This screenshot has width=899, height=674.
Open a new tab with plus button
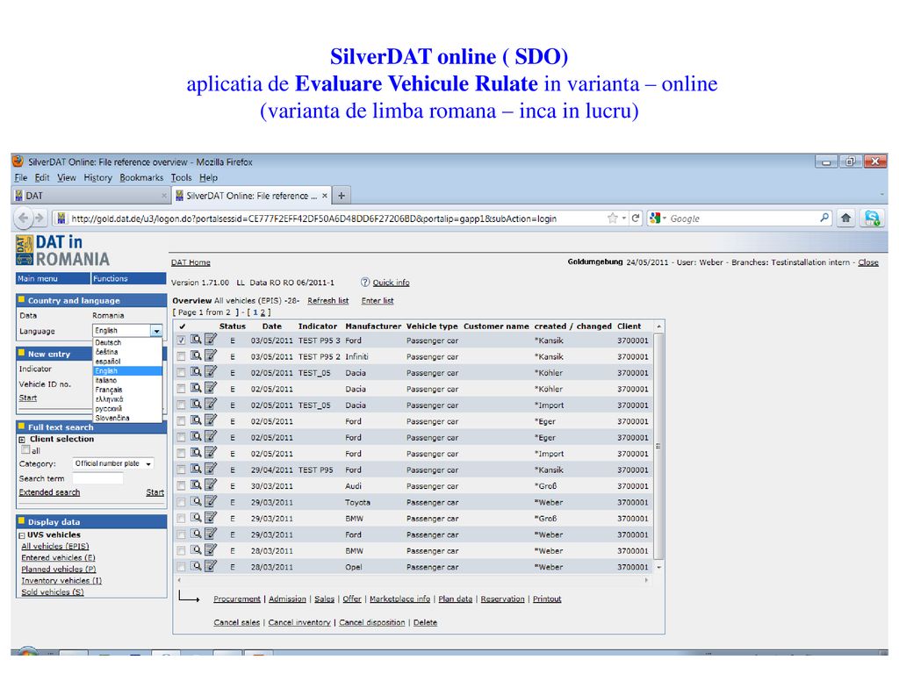pyautogui.click(x=342, y=196)
